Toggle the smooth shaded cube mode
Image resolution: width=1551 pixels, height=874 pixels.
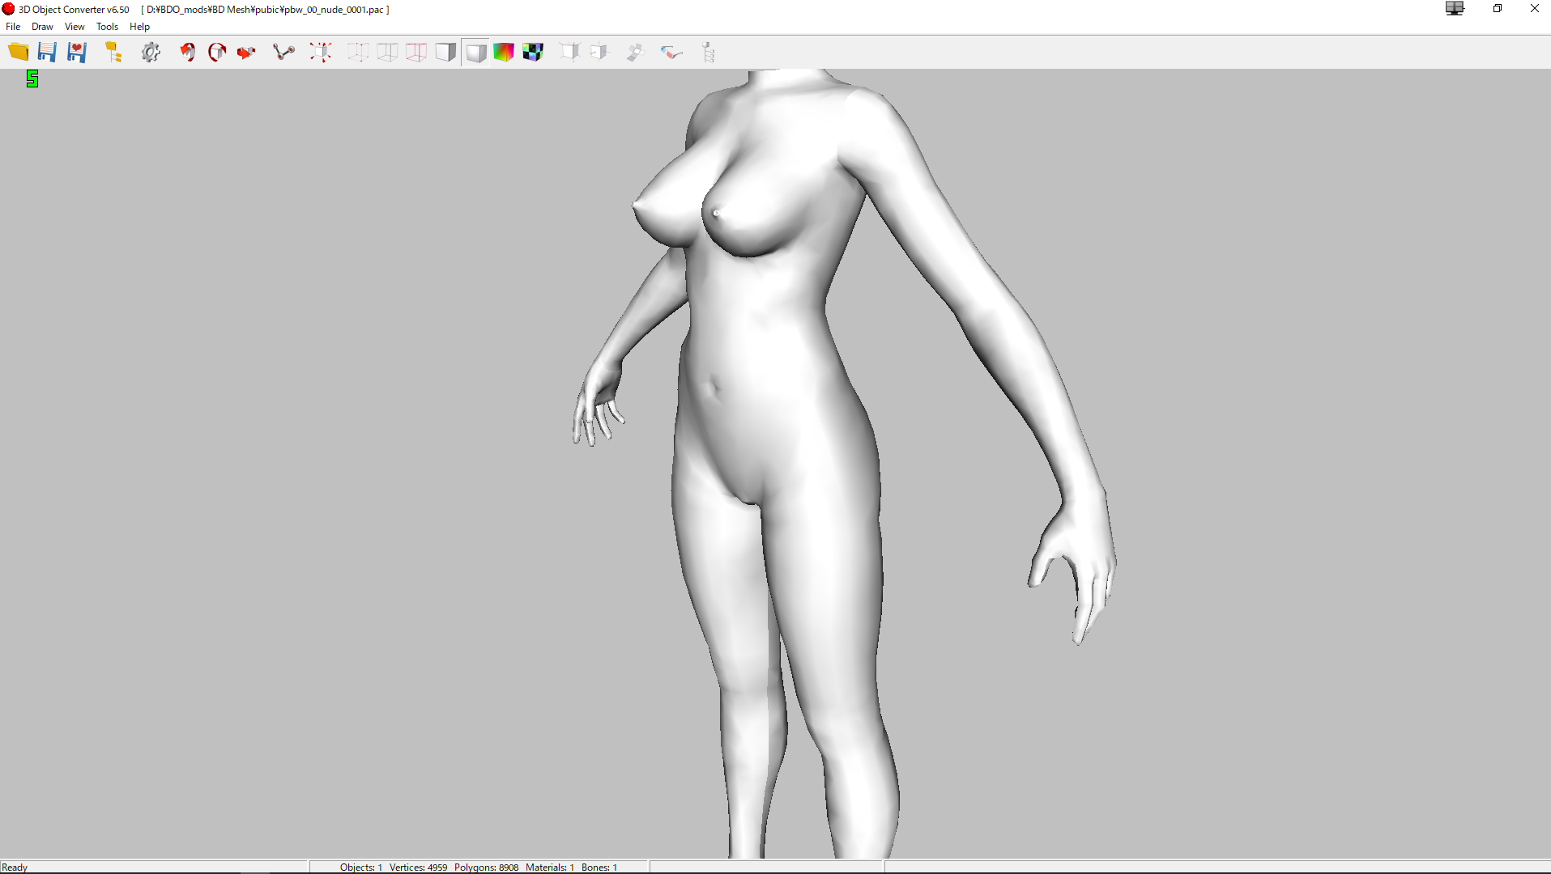(x=475, y=53)
